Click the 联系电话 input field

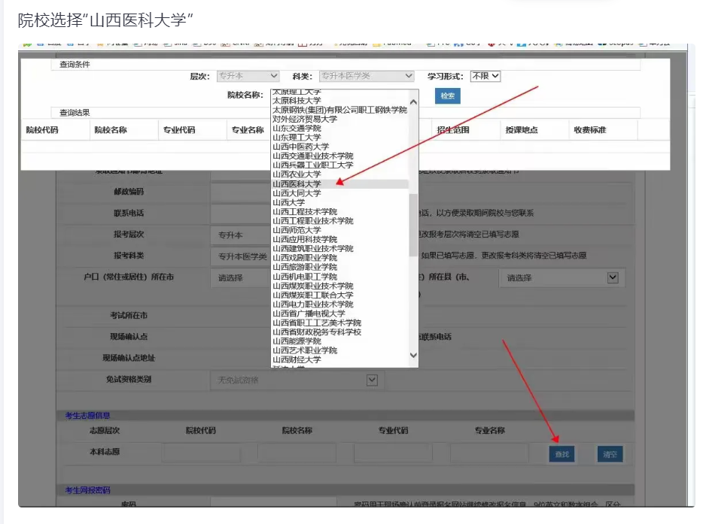pyautogui.click(x=241, y=214)
